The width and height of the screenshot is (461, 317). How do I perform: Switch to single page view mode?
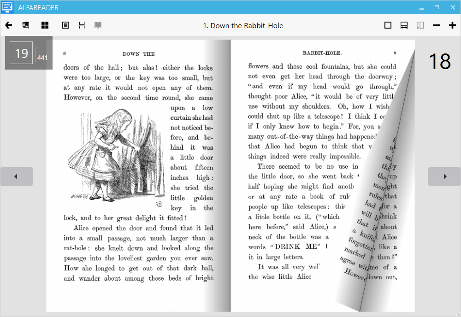(x=65, y=25)
